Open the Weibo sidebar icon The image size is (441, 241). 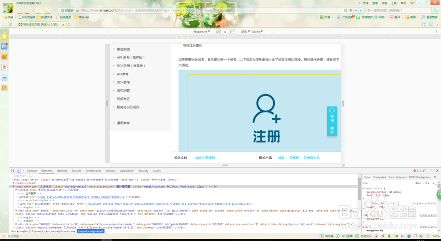click(x=4, y=57)
